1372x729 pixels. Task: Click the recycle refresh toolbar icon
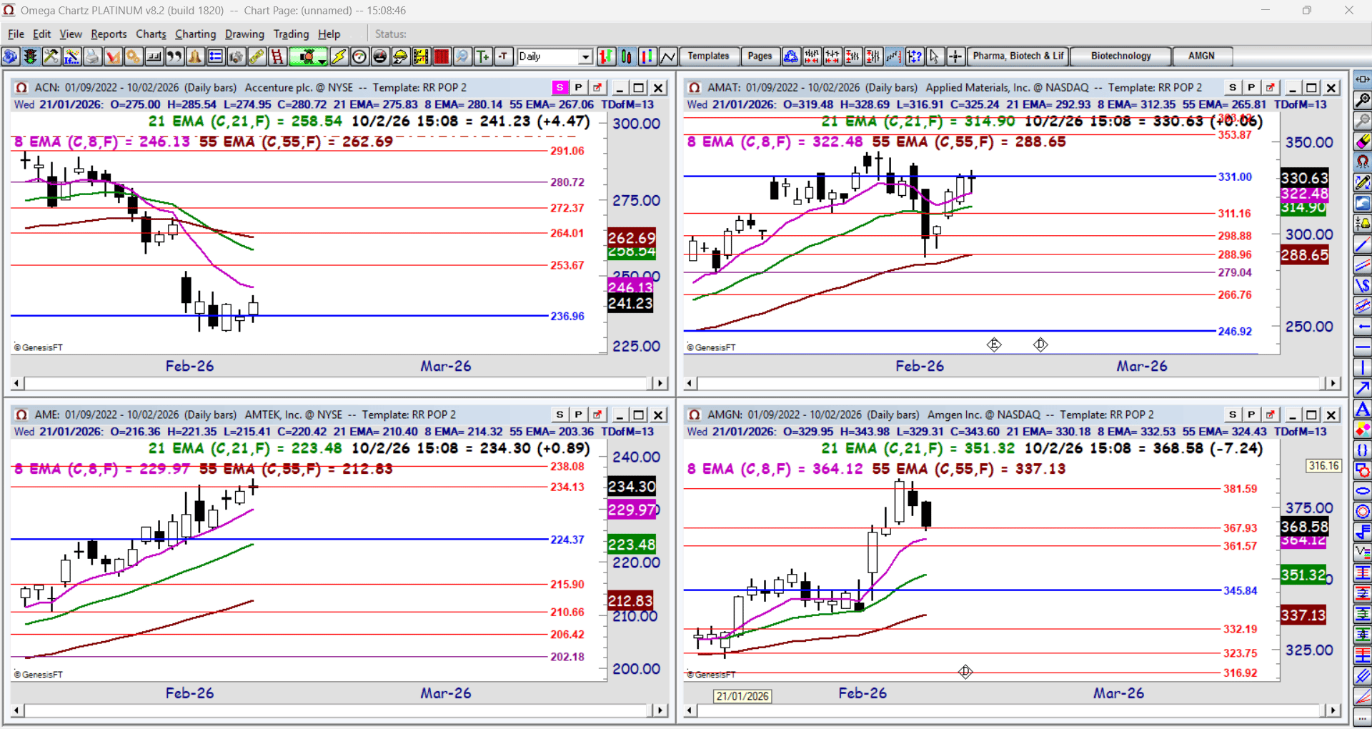791,56
